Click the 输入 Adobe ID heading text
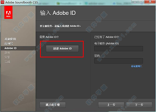 pyautogui.click(x=58, y=13)
